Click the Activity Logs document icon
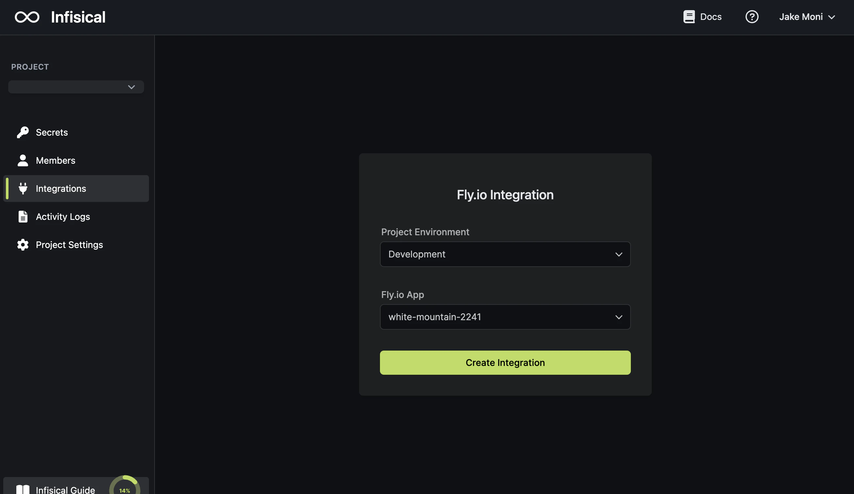The width and height of the screenshot is (854, 494). [x=23, y=217]
